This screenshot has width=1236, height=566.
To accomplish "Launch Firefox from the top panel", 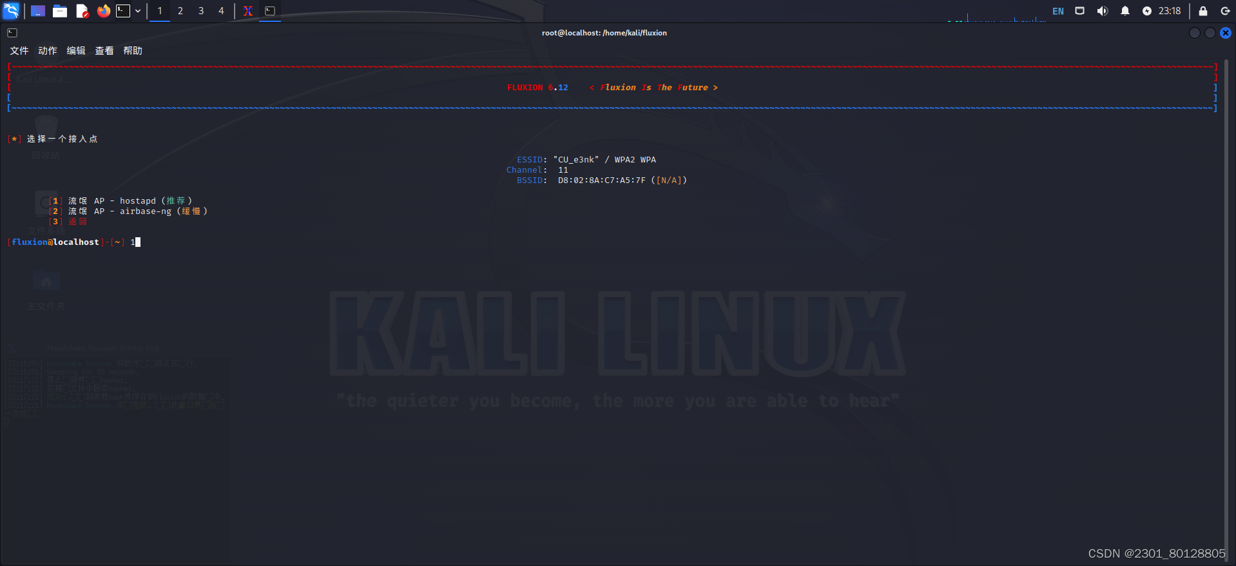I will pos(104,11).
